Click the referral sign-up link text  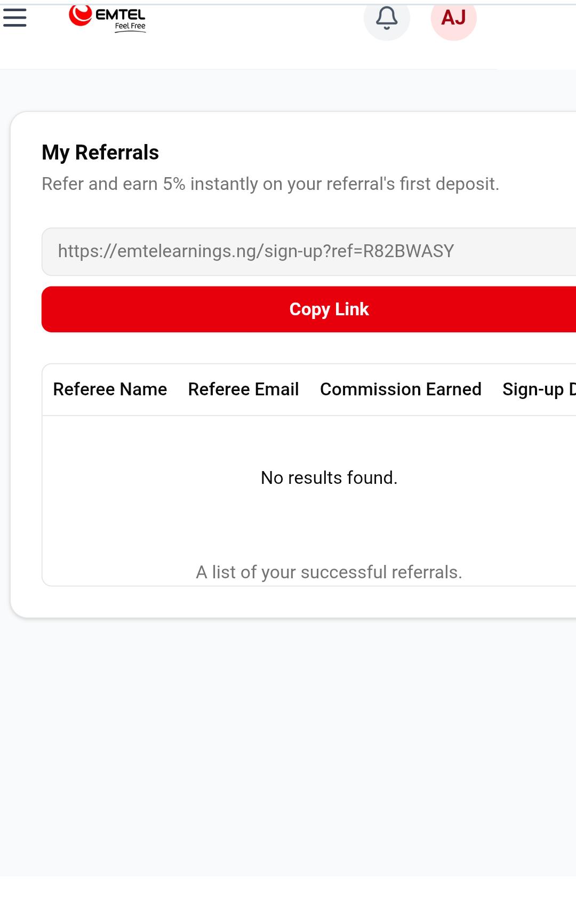(x=256, y=250)
